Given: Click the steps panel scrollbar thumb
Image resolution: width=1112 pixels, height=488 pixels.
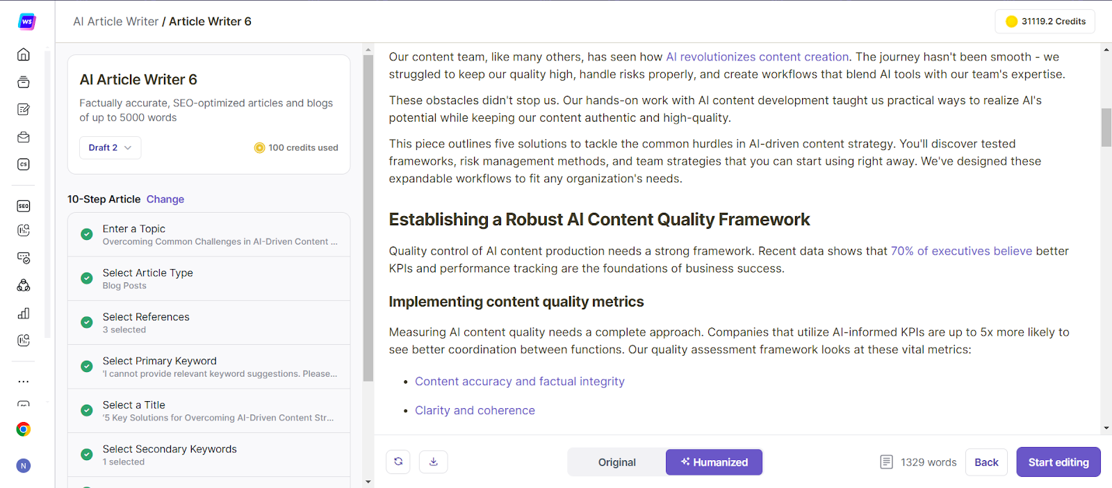Looking at the screenshot, I should (368, 218).
